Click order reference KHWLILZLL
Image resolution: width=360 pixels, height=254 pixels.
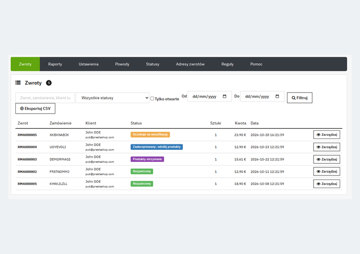click(x=58, y=184)
